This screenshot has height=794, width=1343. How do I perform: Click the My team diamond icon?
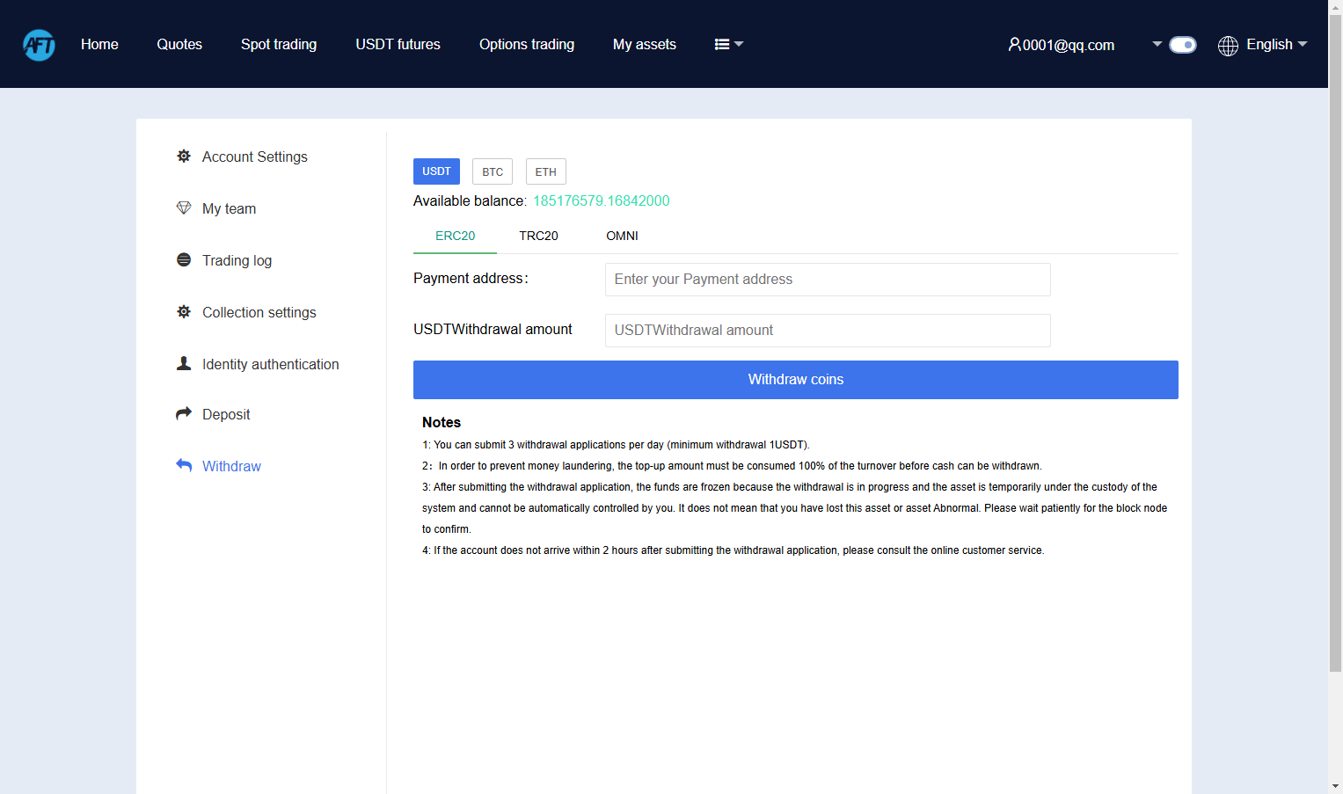coord(184,208)
